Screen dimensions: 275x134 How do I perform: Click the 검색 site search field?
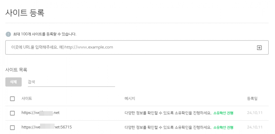pos(71,82)
